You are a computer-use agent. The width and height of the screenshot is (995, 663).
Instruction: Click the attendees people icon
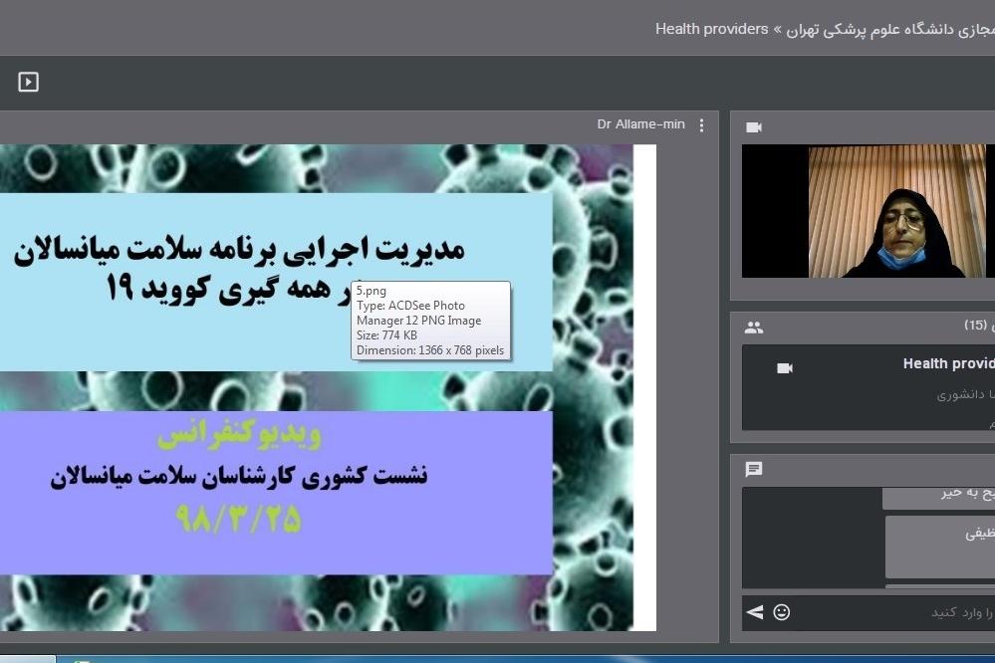click(754, 327)
